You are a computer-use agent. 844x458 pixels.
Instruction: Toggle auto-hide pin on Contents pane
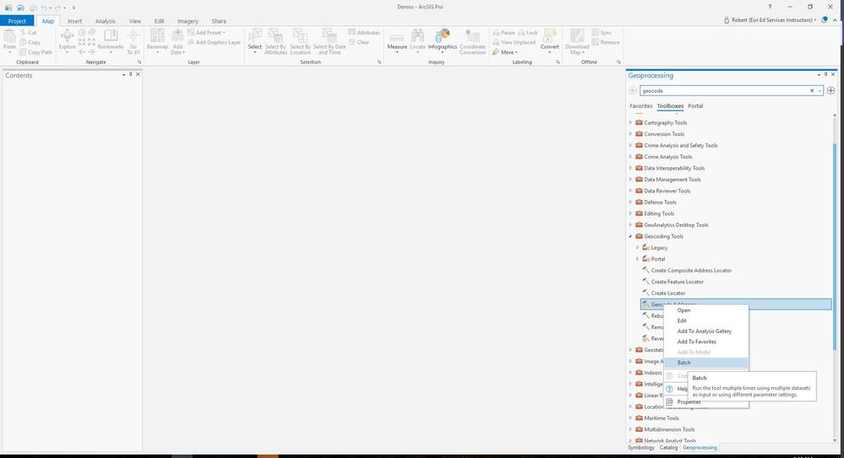pyautogui.click(x=130, y=75)
